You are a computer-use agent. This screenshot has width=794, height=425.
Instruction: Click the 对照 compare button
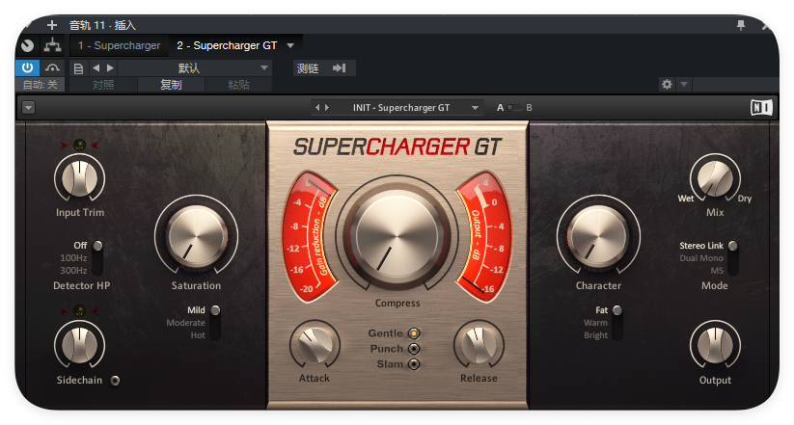pyautogui.click(x=103, y=85)
